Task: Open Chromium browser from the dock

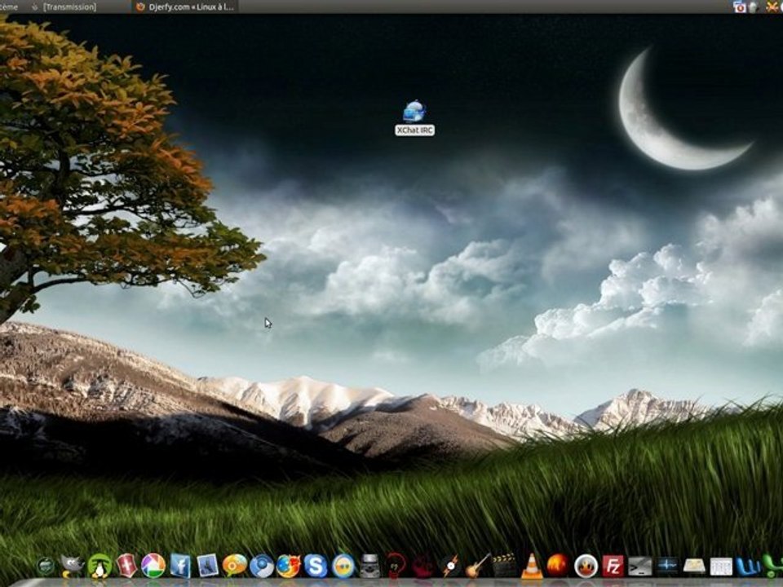Action: tap(261, 565)
